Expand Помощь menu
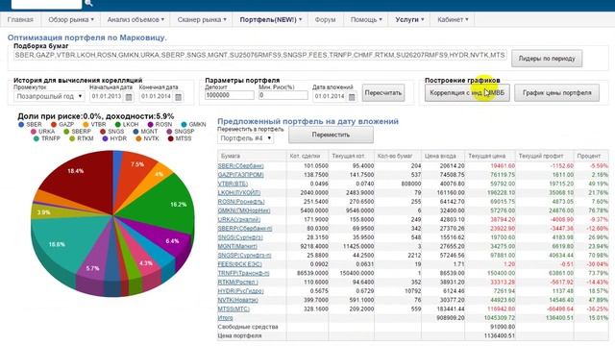 (x=366, y=19)
